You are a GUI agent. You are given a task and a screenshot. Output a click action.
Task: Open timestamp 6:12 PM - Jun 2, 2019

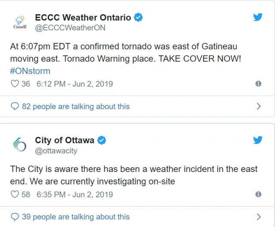tap(75, 84)
